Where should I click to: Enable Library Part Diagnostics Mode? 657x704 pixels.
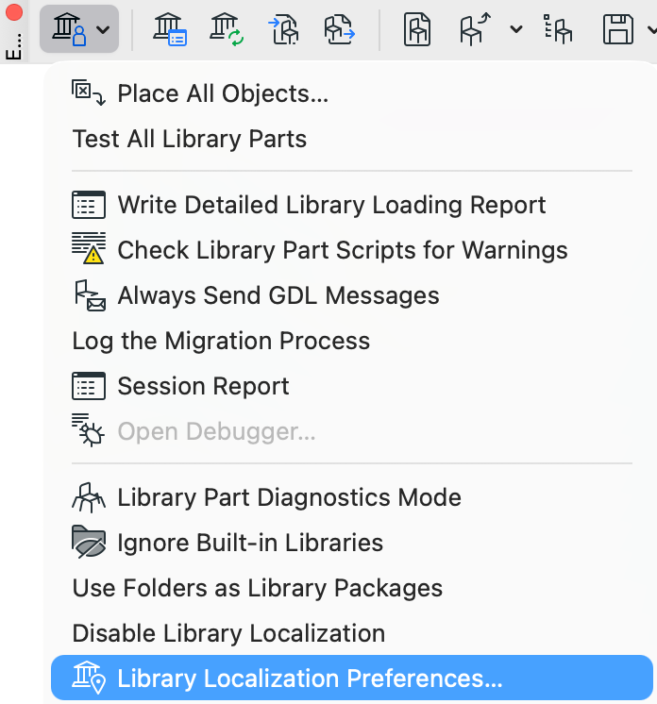point(289,497)
